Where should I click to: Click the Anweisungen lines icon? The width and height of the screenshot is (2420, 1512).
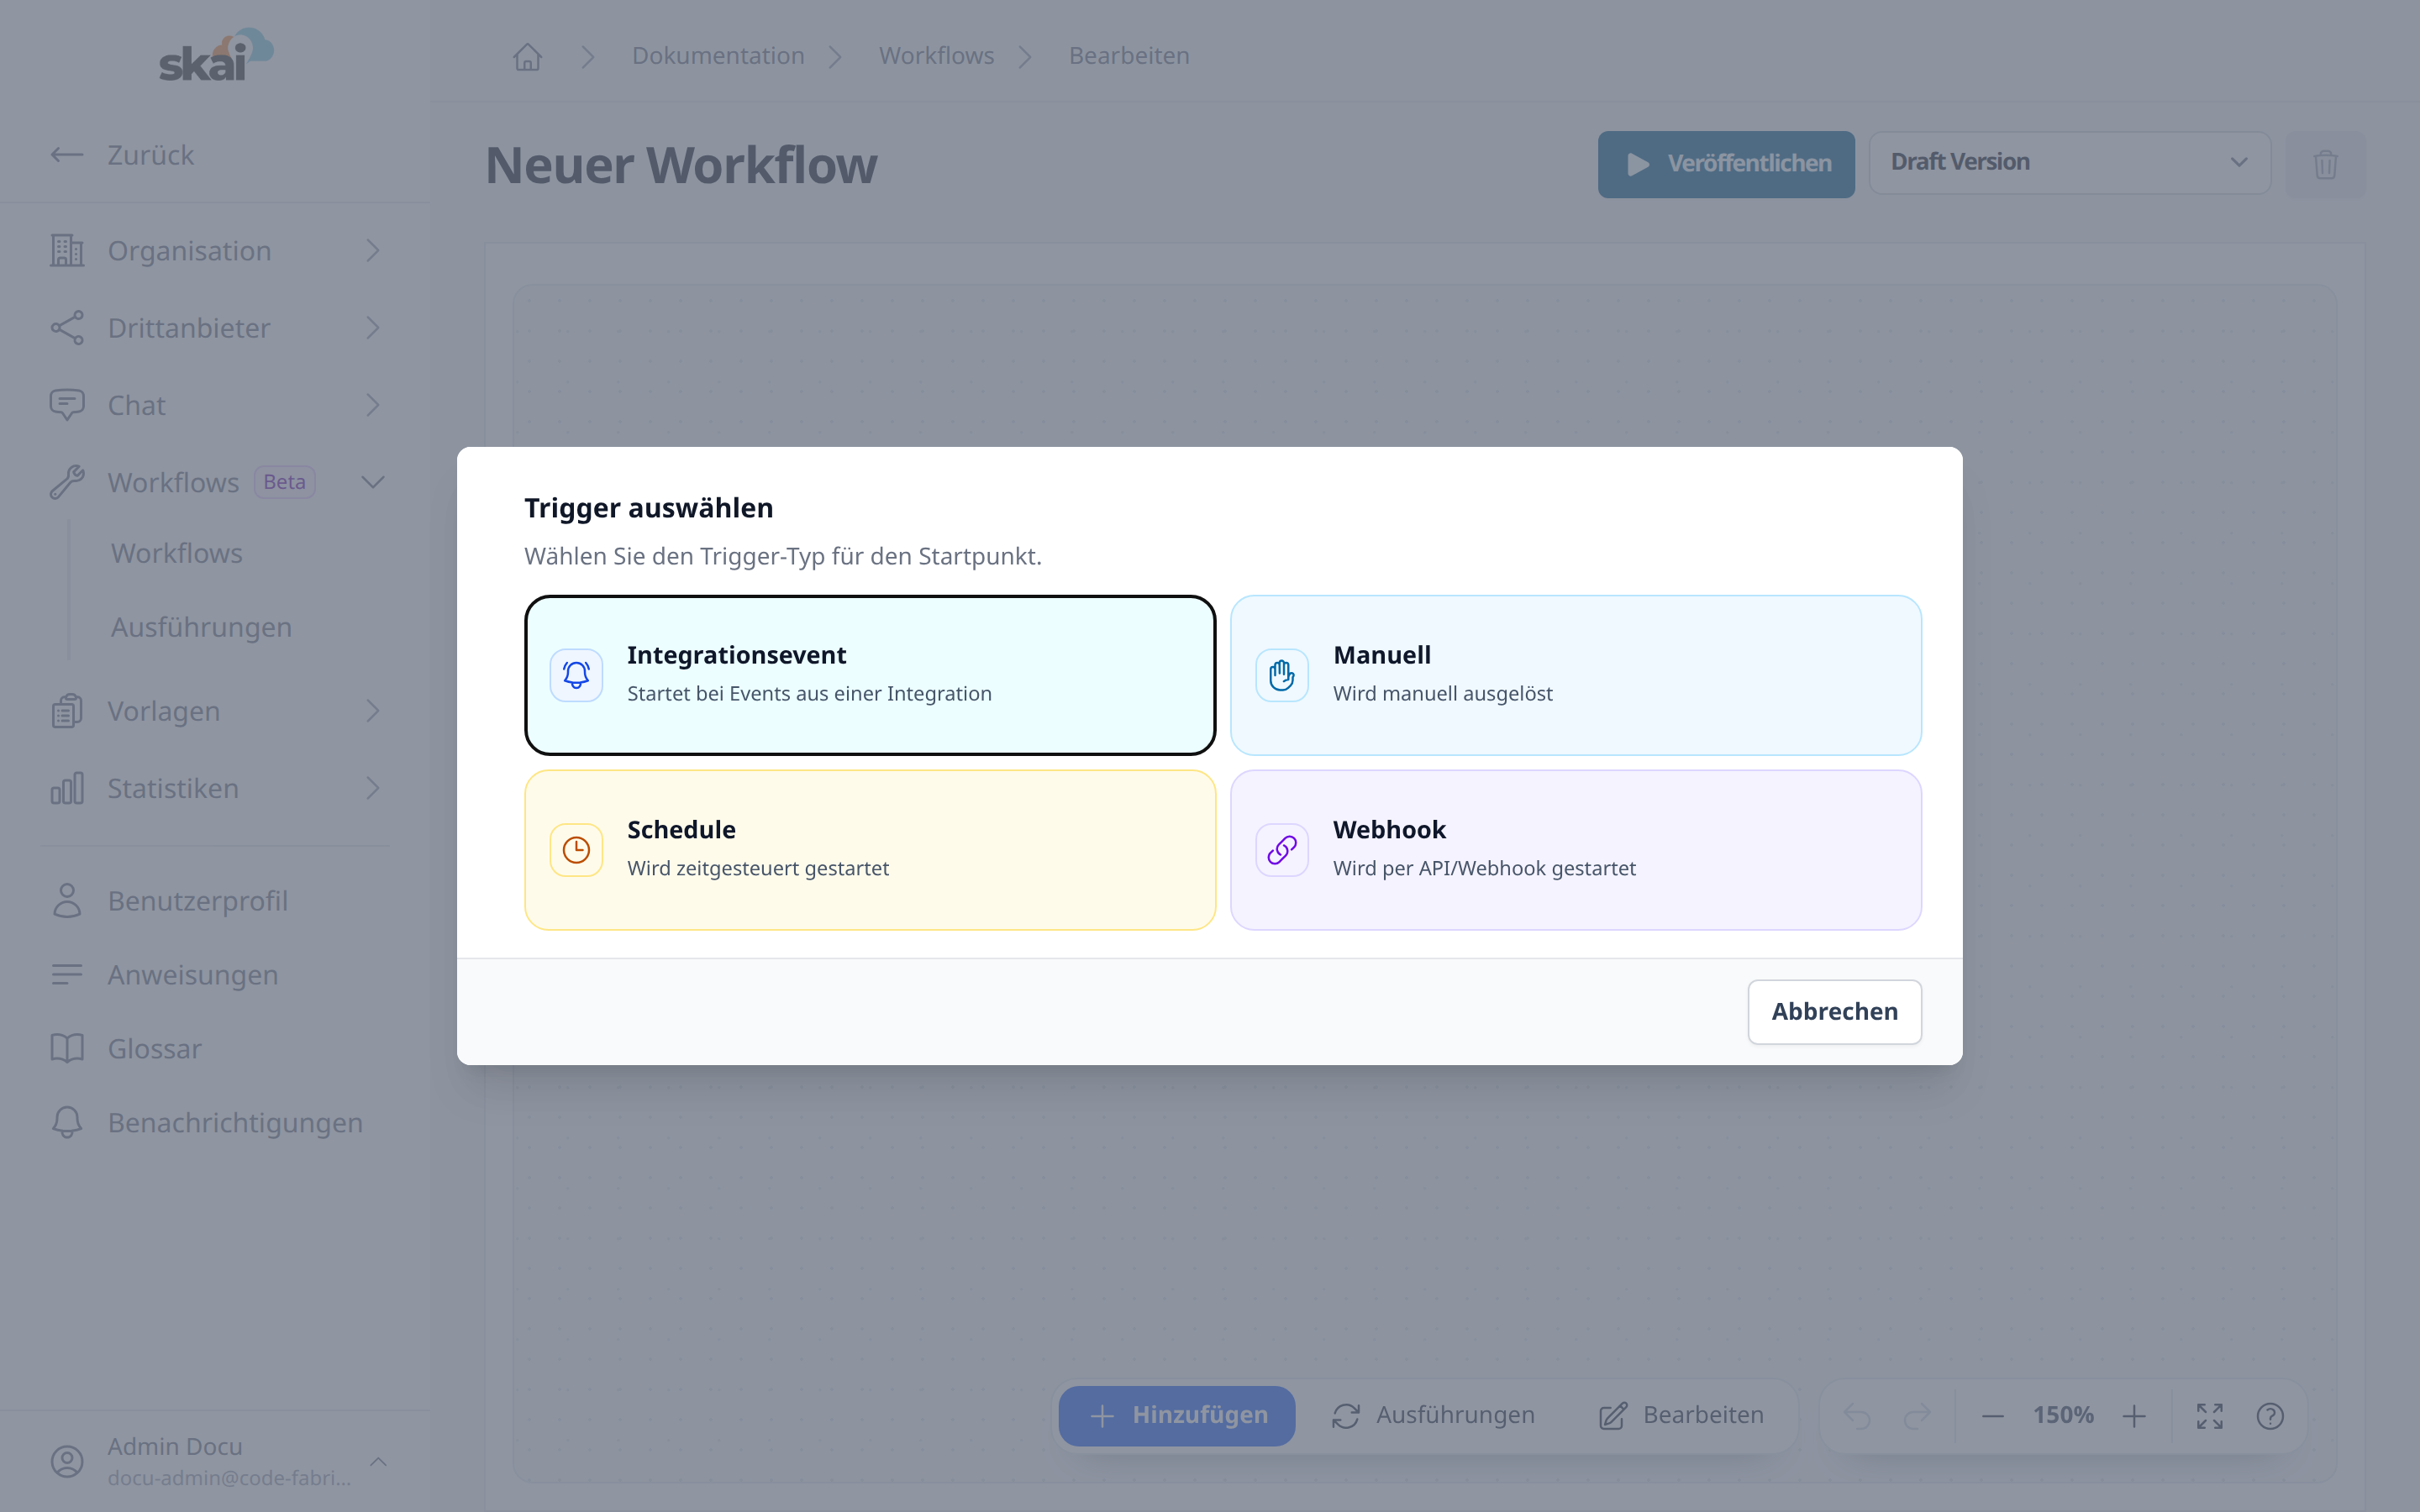click(67, 975)
